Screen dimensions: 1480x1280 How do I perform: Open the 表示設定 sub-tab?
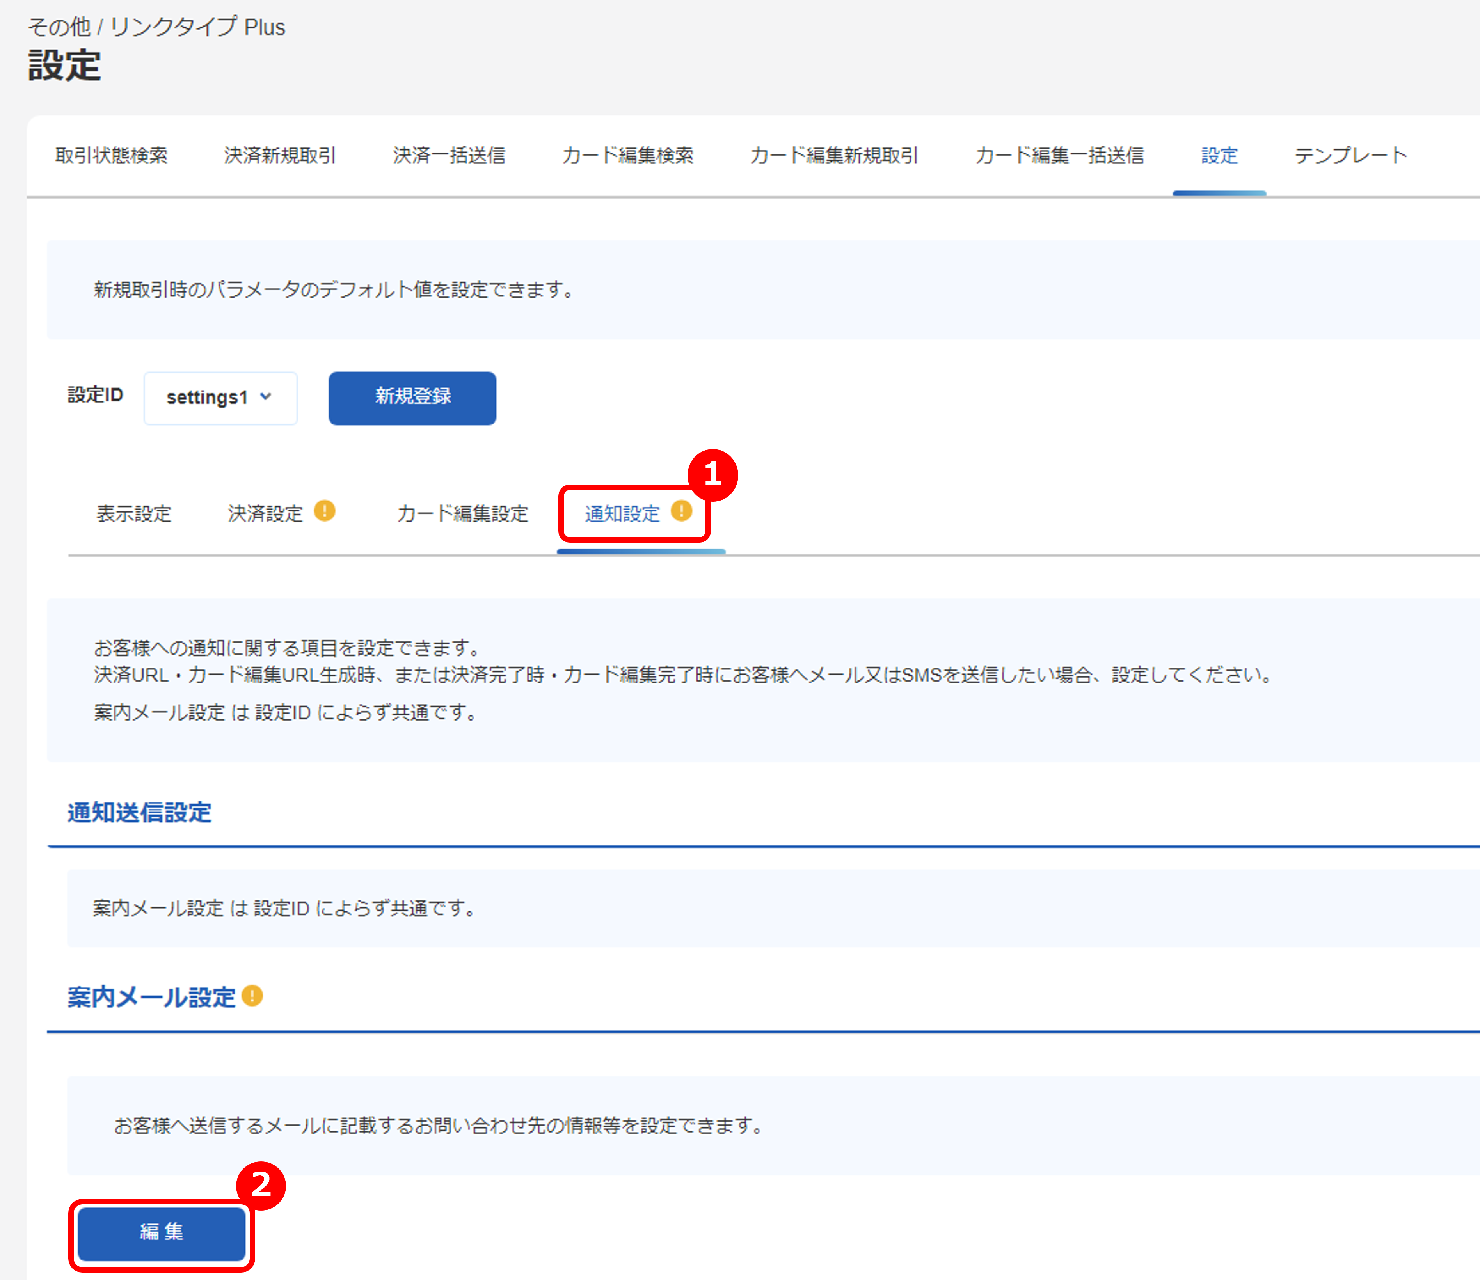pyautogui.click(x=133, y=513)
